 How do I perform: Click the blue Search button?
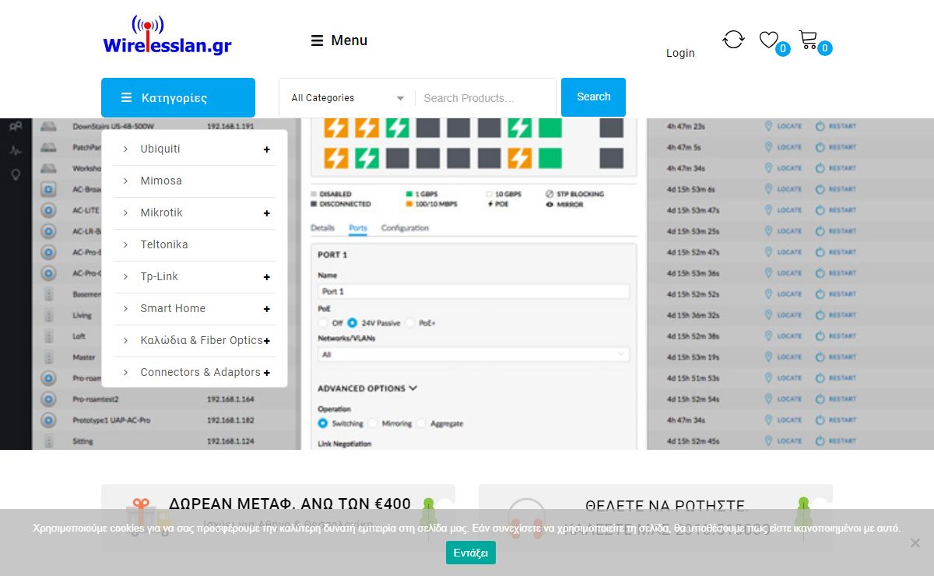[x=593, y=97]
